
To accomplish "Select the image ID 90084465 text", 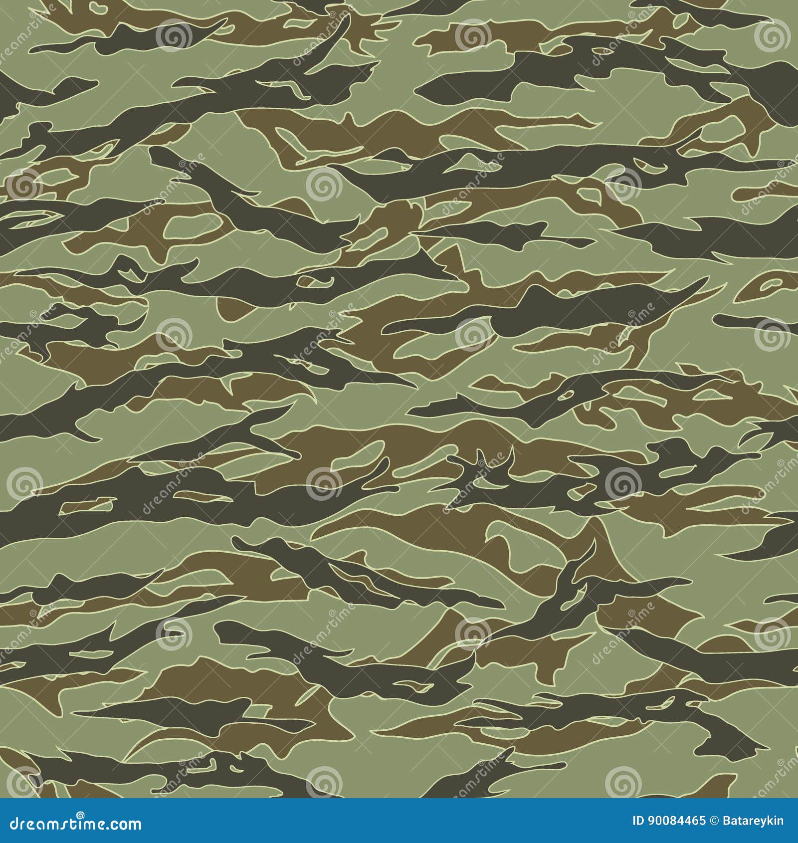I will (x=668, y=821).
